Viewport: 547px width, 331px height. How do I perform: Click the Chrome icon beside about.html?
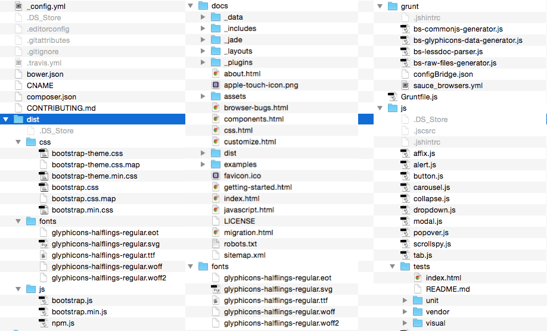(216, 73)
